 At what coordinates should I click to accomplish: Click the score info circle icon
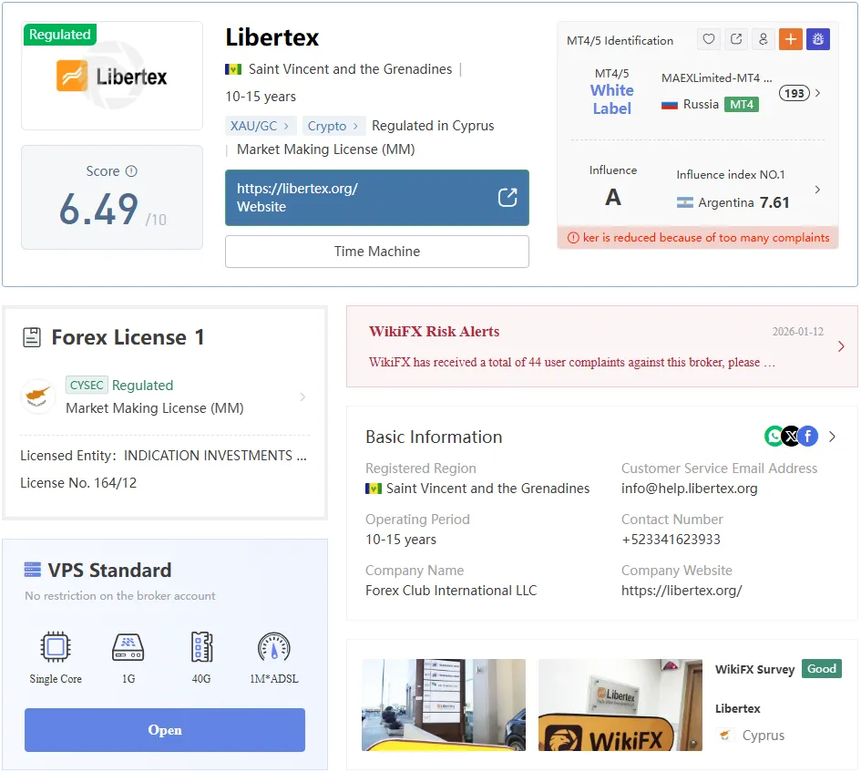[x=131, y=170]
